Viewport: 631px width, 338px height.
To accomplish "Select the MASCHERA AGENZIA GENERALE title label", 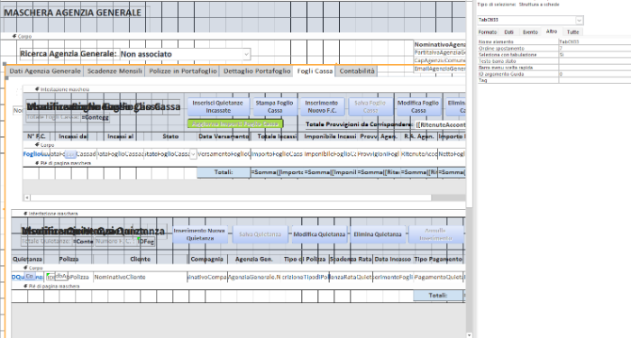I will pos(72,13).
